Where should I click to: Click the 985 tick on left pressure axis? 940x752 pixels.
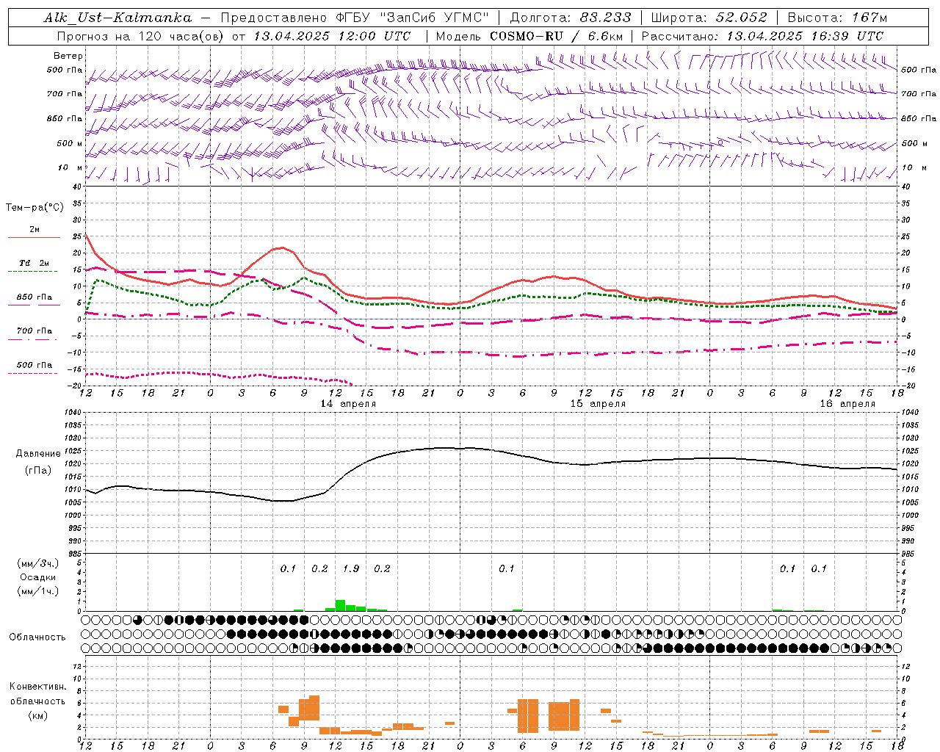point(76,553)
